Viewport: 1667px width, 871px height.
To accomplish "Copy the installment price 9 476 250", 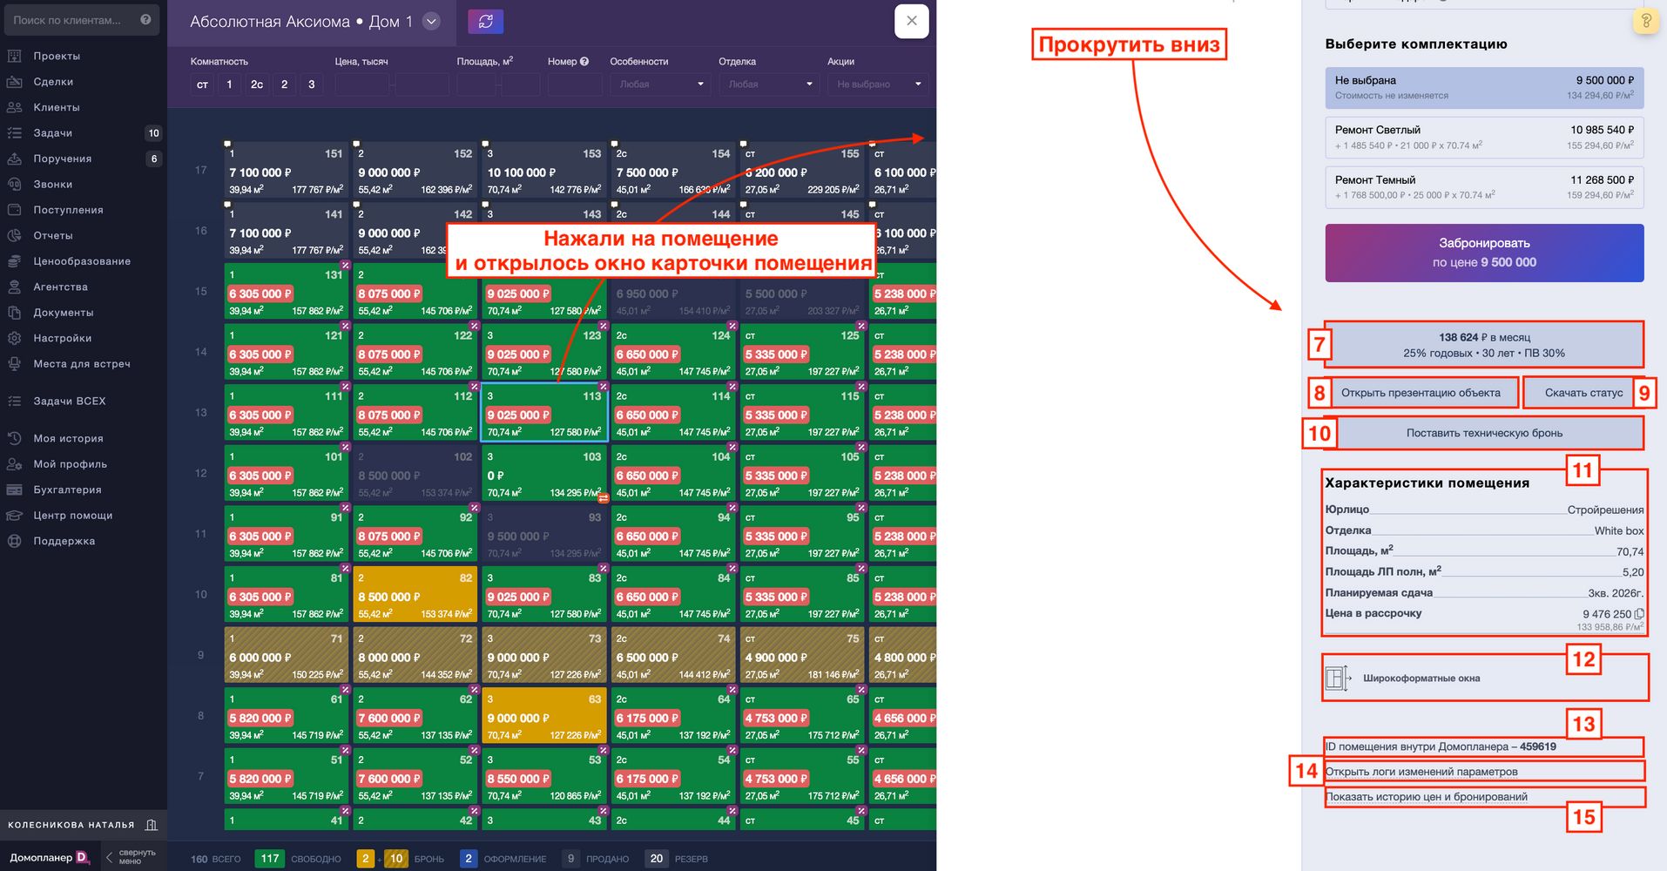I will click(x=1639, y=614).
